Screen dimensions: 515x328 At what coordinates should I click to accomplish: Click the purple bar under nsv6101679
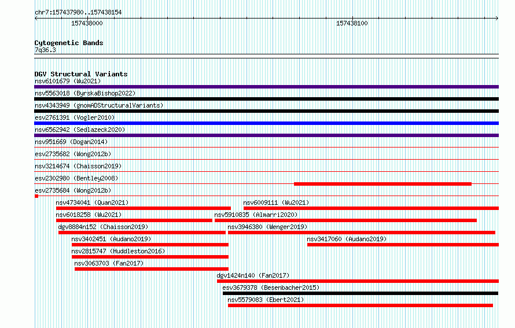click(x=266, y=87)
